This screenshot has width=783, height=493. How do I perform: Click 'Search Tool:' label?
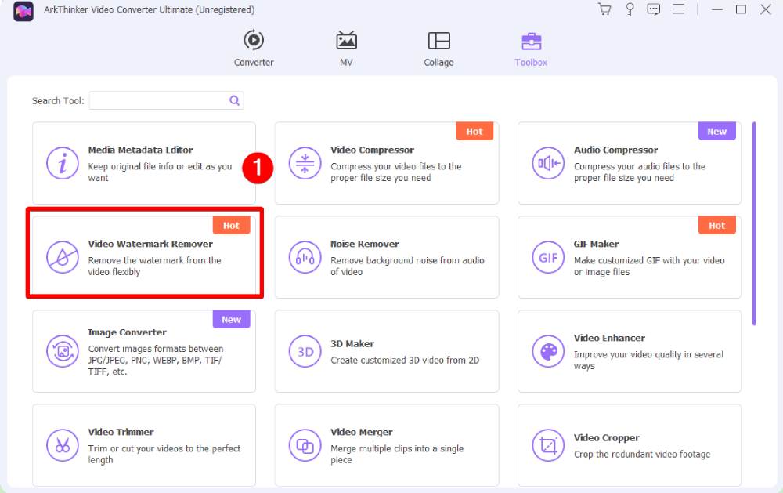58,101
